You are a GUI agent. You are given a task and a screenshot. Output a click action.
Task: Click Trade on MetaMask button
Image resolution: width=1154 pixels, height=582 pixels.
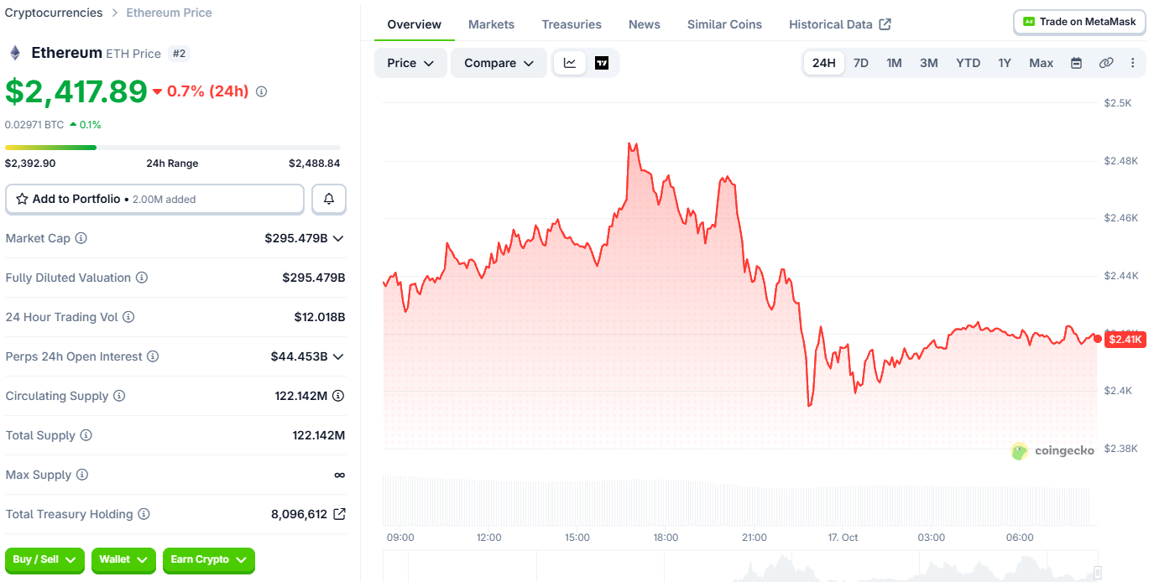click(1079, 22)
